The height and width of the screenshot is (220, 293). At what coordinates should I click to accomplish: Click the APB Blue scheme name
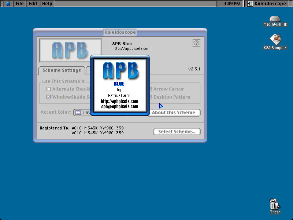tap(122, 44)
